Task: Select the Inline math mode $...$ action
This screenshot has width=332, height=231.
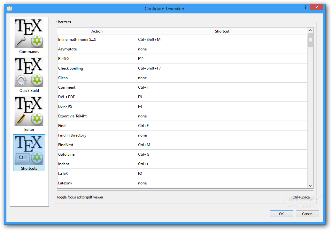Action: click(97, 40)
